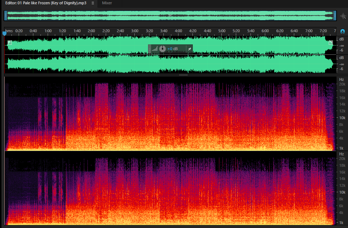The image size is (348, 228).
Task: Click 10k on right channel frequency scale
Action: (x=342, y=192)
